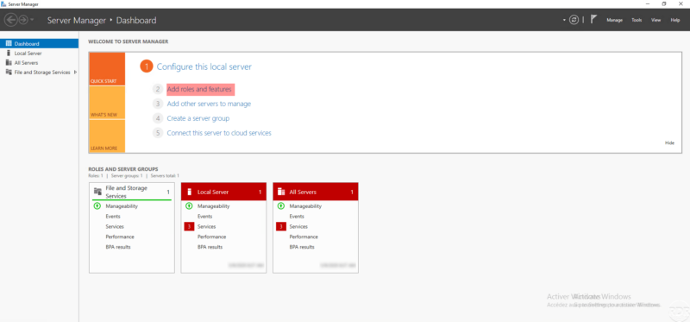690x322 pixels.
Task: Select the QUICK START tile
Action: (107, 69)
